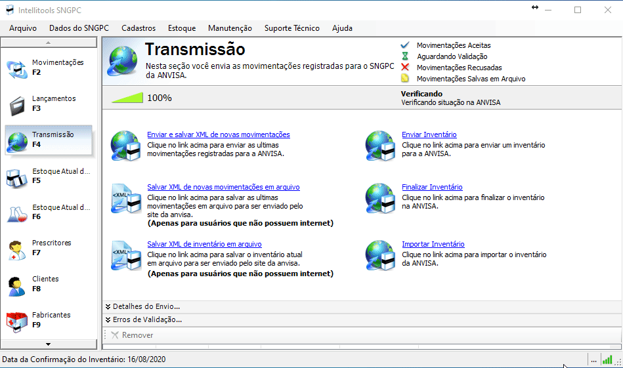
Task: Click globe icon beside Enviar e salvar XML
Action: click(125, 146)
